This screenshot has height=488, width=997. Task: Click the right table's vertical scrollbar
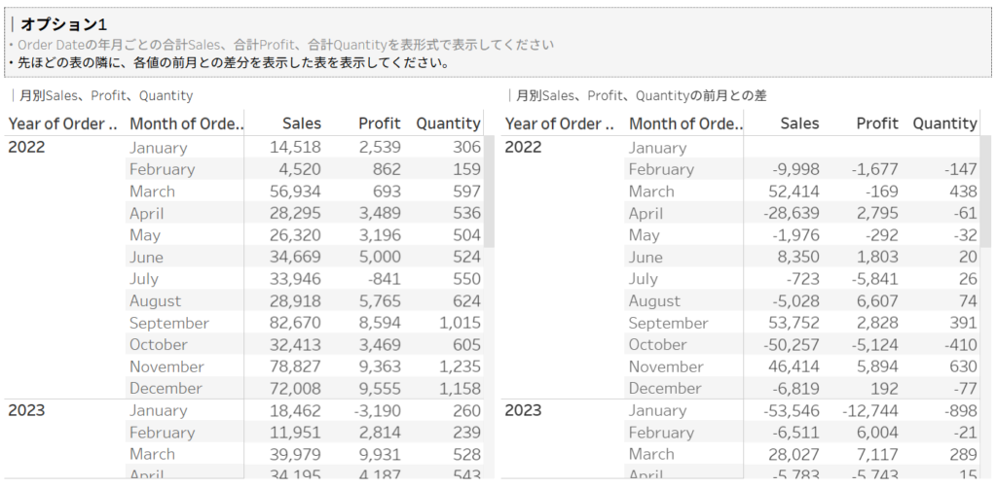tap(986, 194)
